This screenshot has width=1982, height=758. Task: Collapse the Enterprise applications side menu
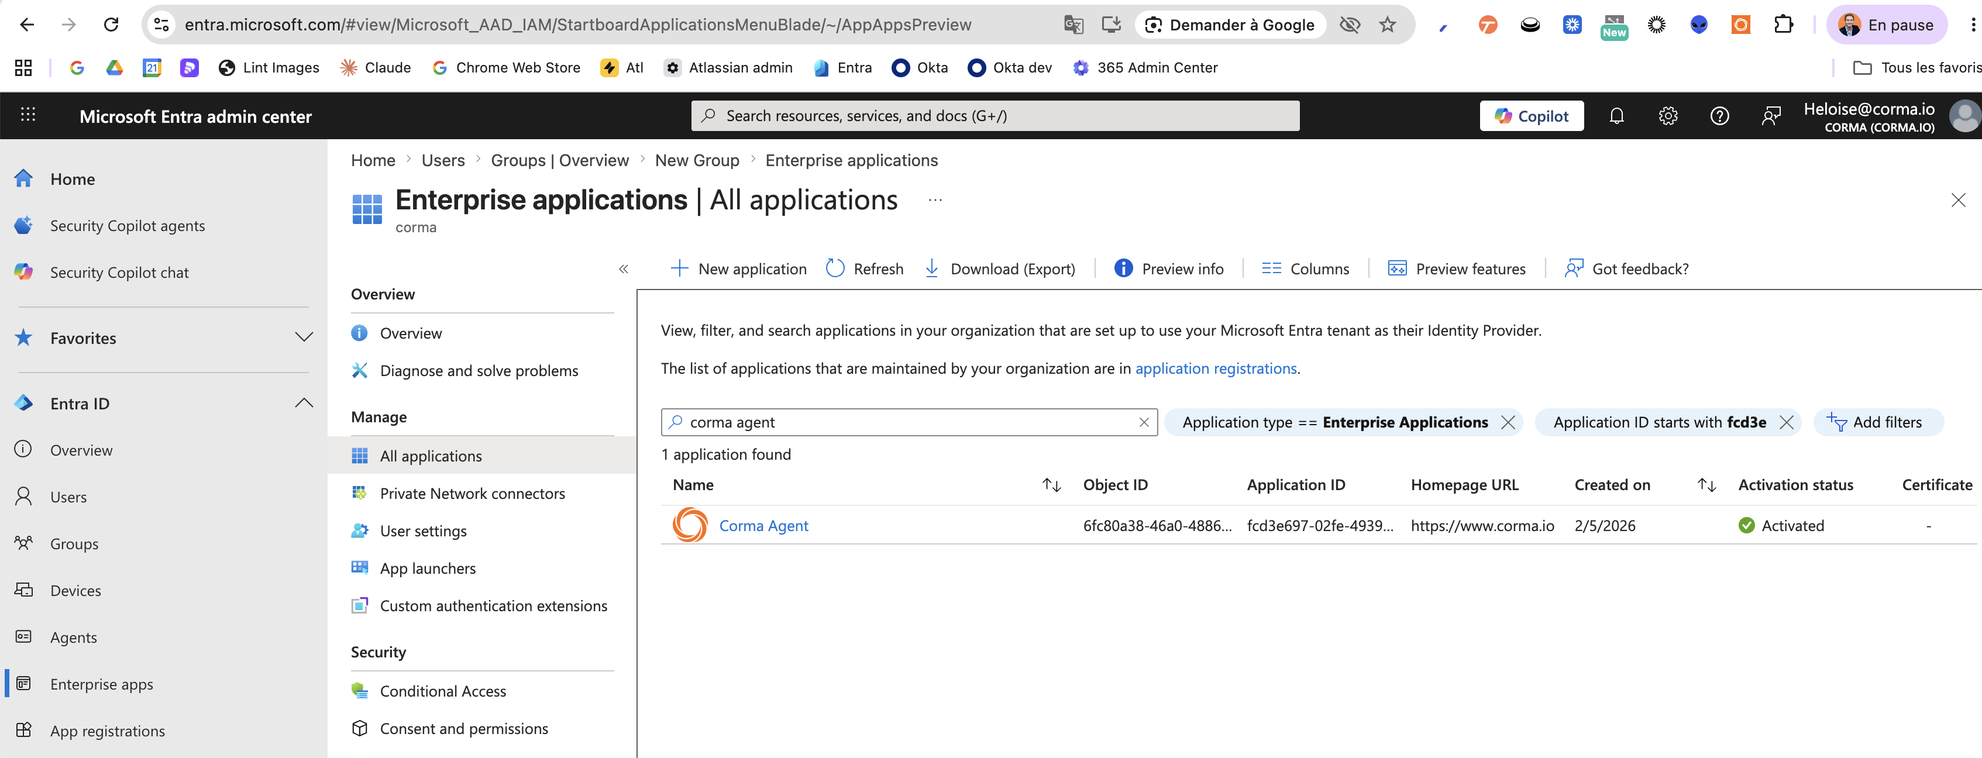click(x=624, y=270)
